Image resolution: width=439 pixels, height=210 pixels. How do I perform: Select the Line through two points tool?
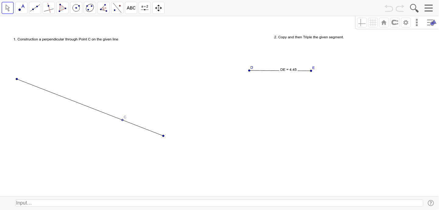[x=35, y=8]
